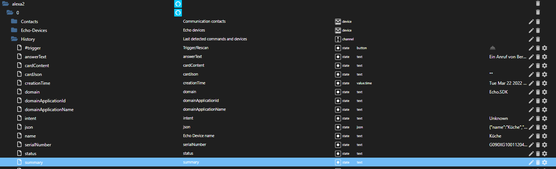Edit the History channel with pencil
556x169 pixels.
click(531, 39)
